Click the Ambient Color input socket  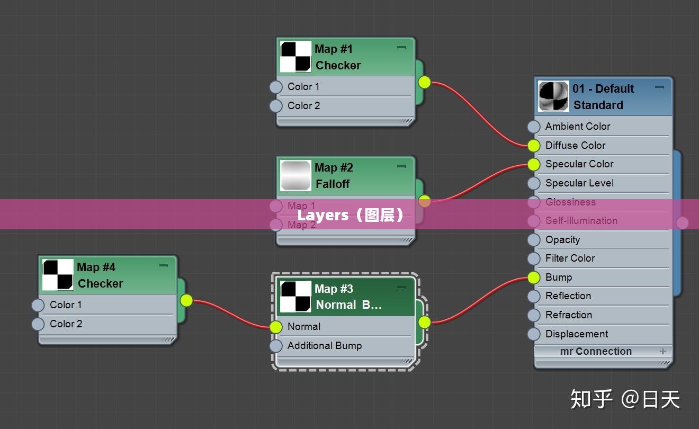point(534,127)
